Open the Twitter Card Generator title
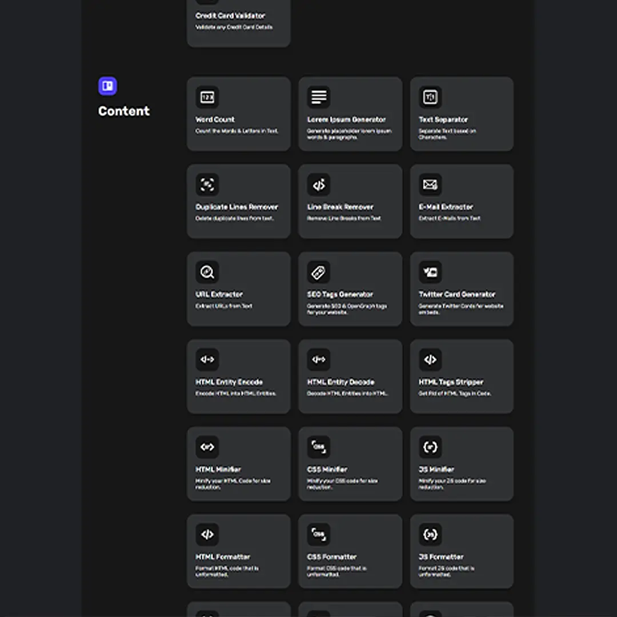The width and height of the screenshot is (617, 617). (x=457, y=294)
